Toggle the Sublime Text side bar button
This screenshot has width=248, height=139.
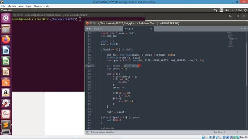tap(88, 132)
